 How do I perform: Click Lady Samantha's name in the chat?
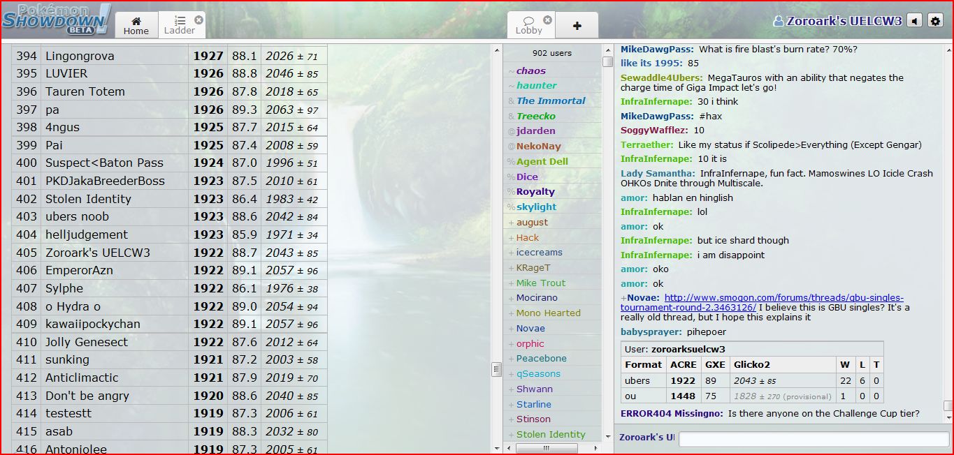click(657, 173)
